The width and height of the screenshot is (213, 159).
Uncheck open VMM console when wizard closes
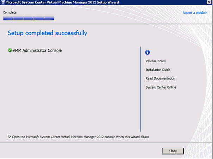[10, 136]
